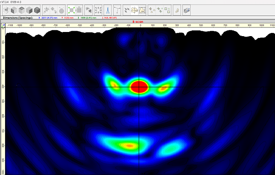Select the branching lines T-shaped tool
This screenshot has width=275, height=175.
click(x=117, y=10)
